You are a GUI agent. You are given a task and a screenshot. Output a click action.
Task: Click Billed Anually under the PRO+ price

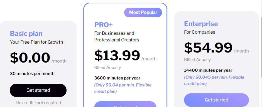pyautogui.click(x=107, y=68)
